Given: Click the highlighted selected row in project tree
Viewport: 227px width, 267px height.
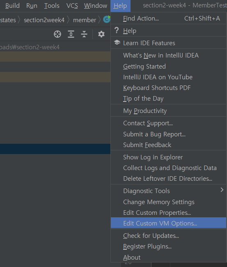Looking at the screenshot, I should click(55, 149).
